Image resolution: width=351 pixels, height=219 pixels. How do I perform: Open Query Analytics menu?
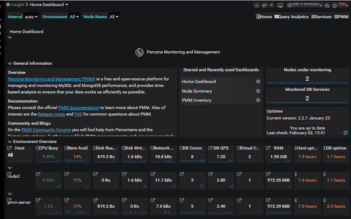[x=291, y=17]
